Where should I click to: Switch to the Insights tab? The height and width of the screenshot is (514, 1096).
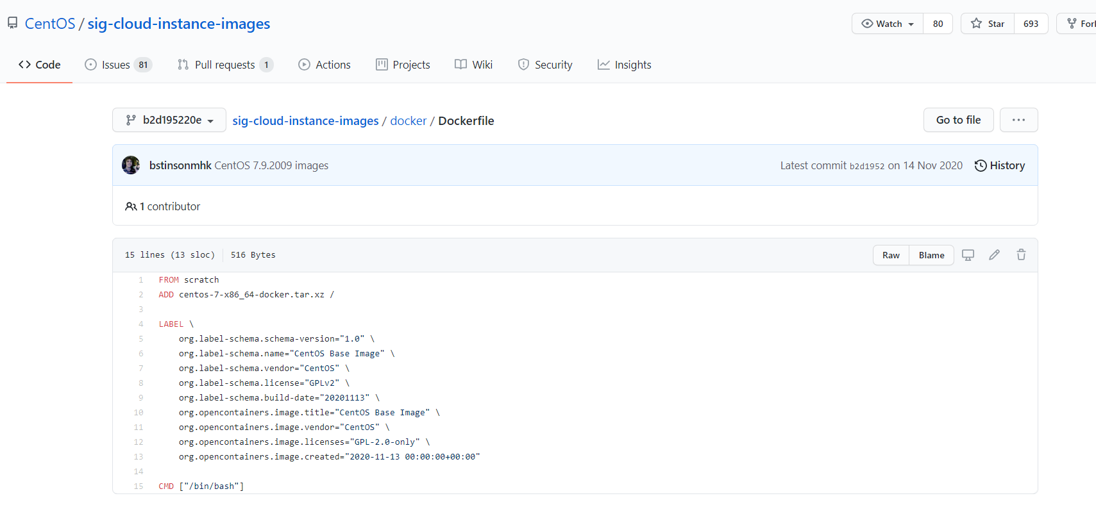[625, 65]
